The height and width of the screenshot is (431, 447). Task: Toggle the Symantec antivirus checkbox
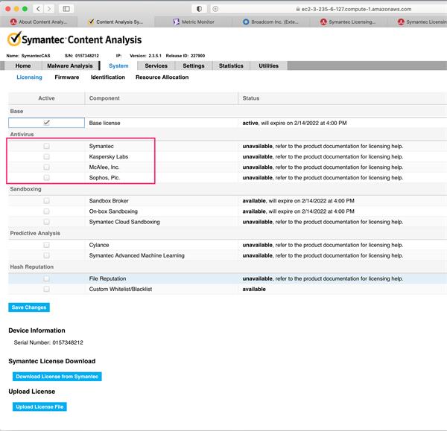click(x=46, y=146)
